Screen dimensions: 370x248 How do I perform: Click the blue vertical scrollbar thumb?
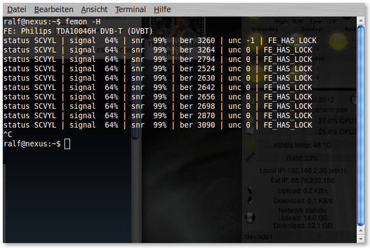361,125
